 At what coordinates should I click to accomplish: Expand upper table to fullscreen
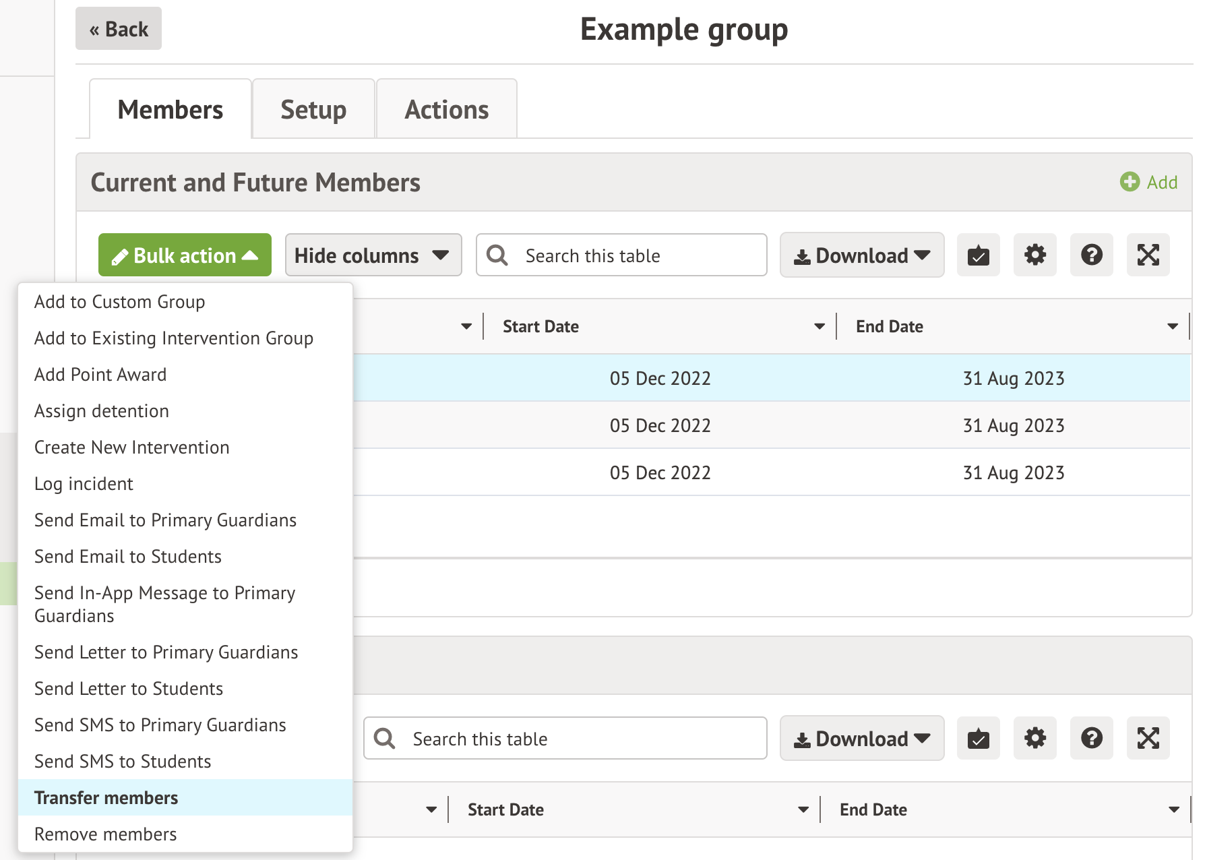pyautogui.click(x=1148, y=255)
